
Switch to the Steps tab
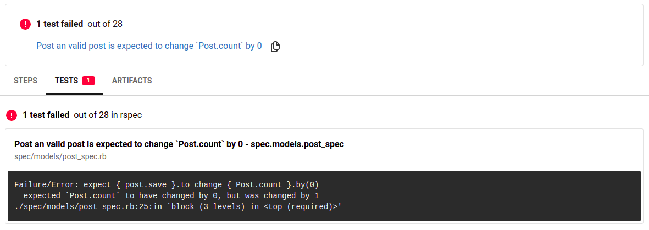pos(25,81)
